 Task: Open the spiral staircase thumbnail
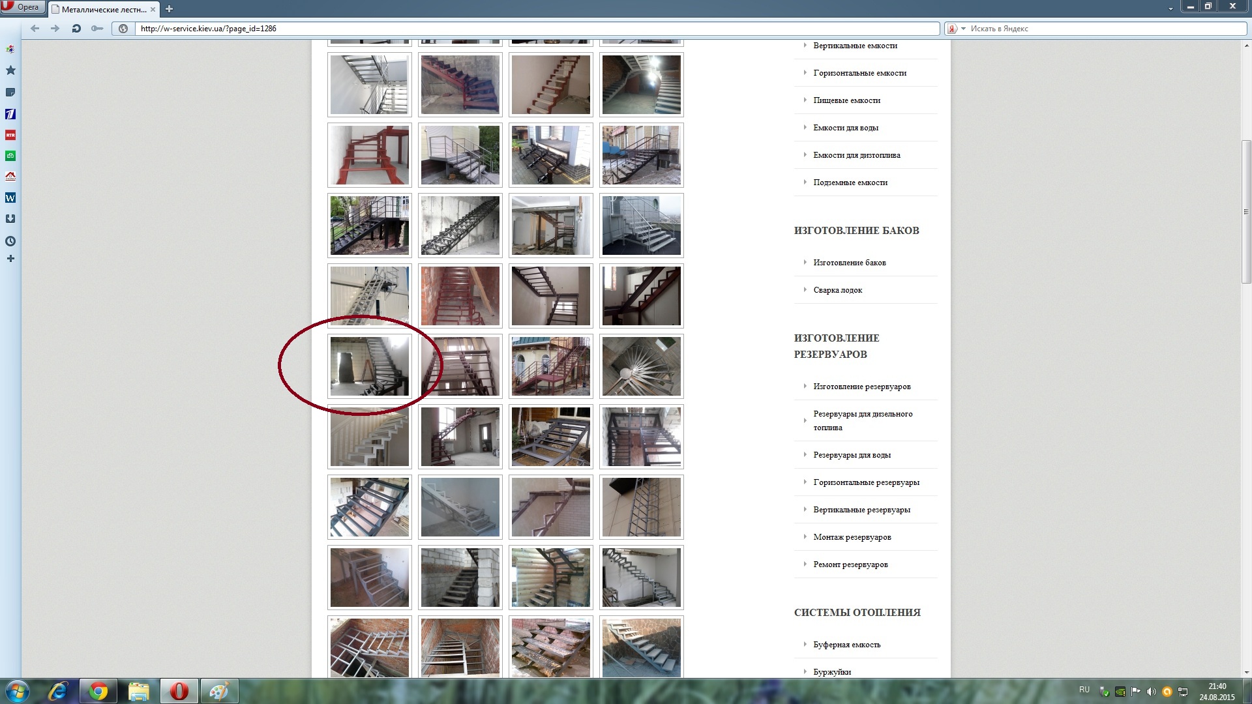(x=642, y=366)
